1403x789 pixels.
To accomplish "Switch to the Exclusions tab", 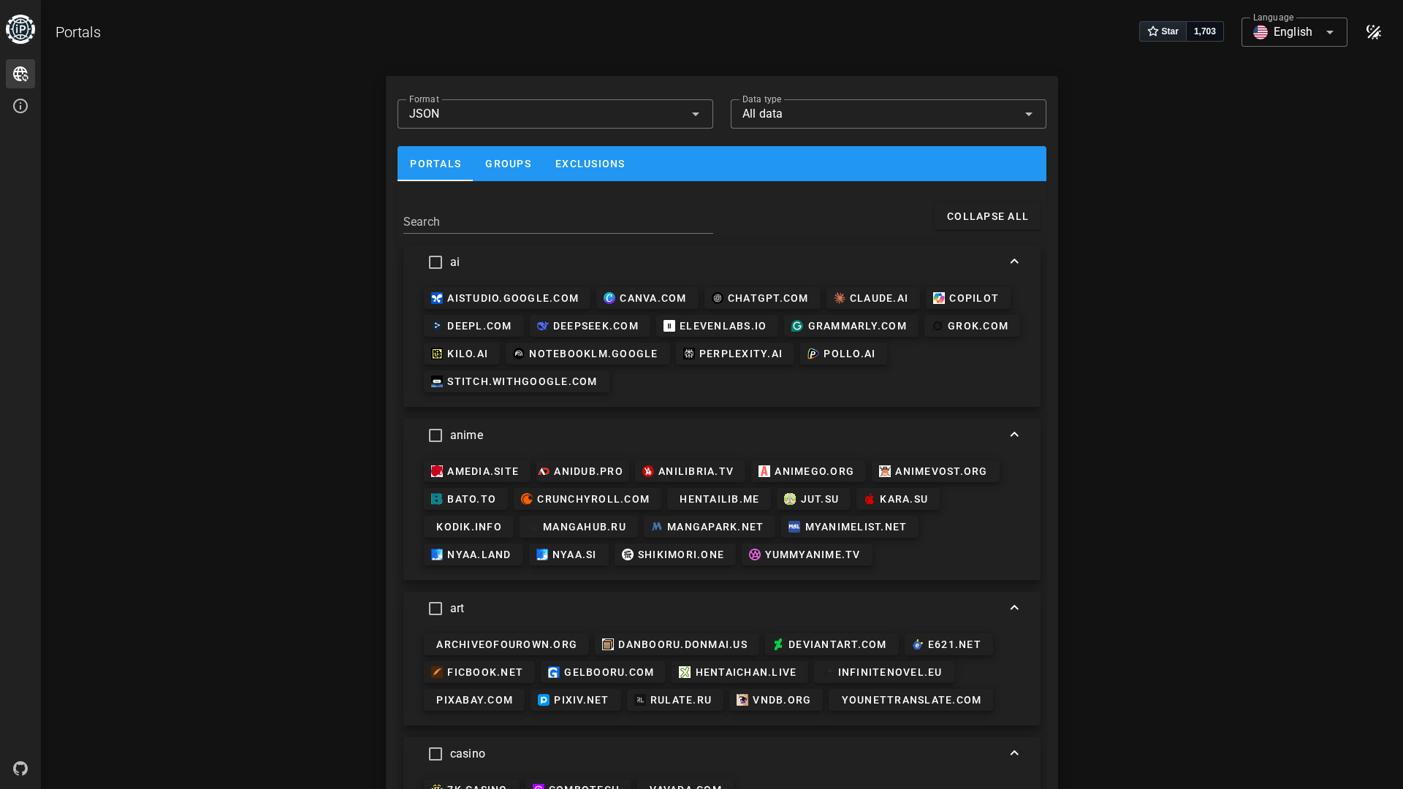I will 590,164.
